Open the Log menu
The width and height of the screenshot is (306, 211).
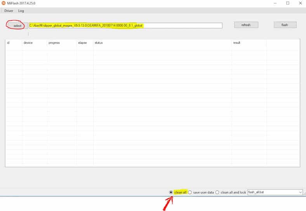[21, 11]
